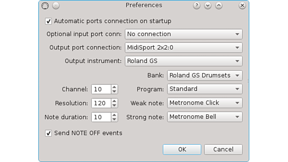Open Strong note Metronome Bell dropdown
Viewport: 288px width, 162px height.
tap(205, 117)
